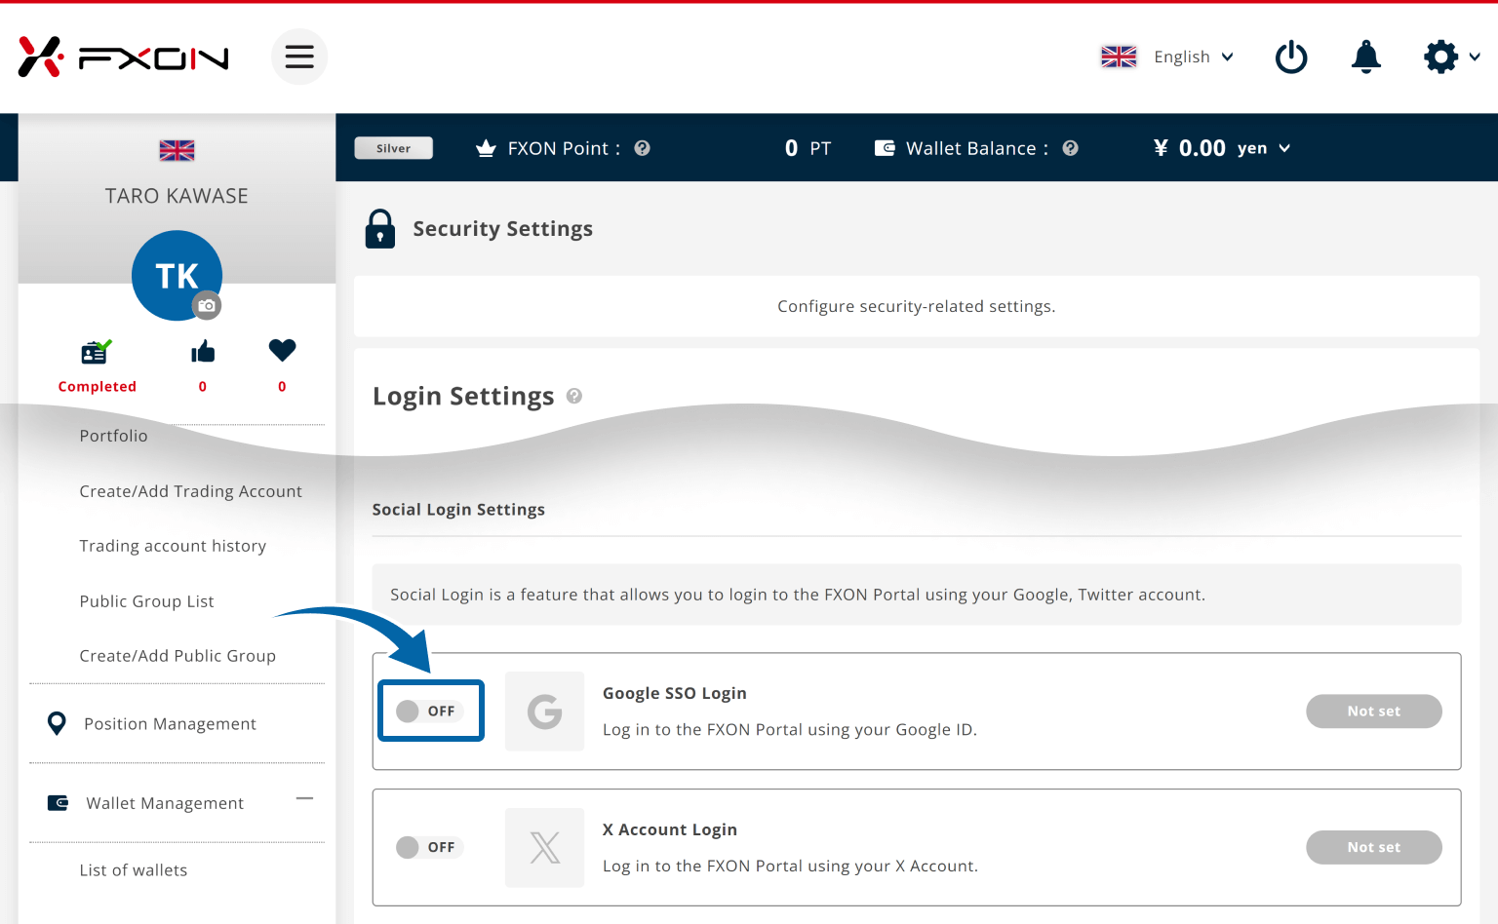Click the power logout icon

tap(1291, 57)
